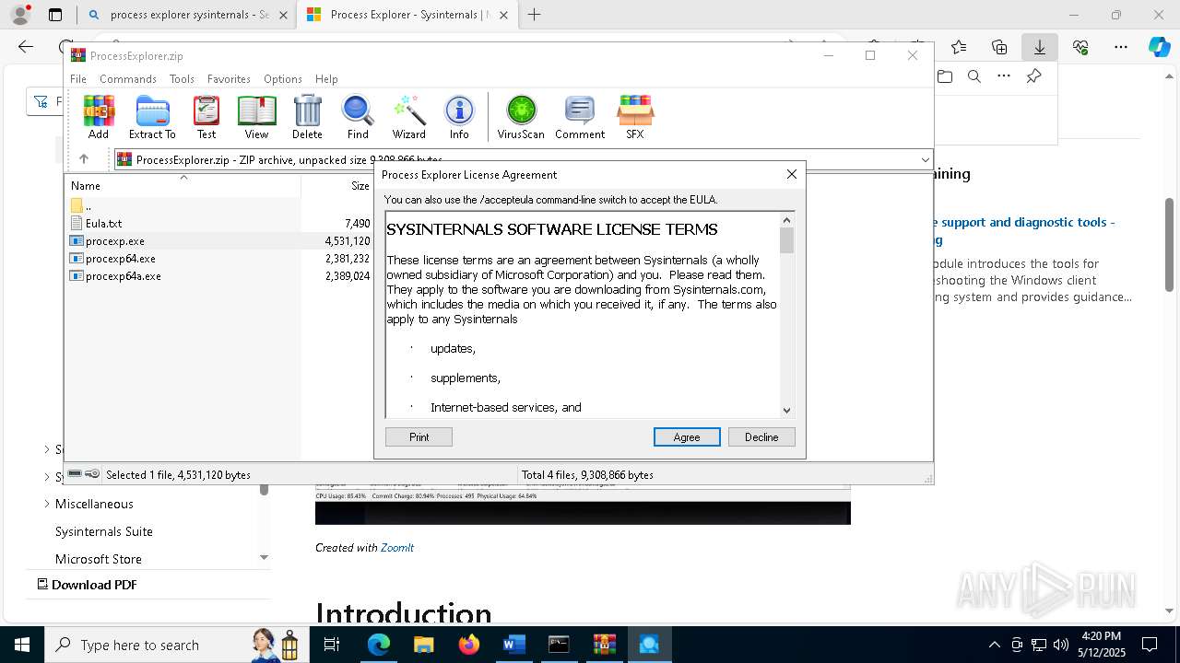Open the Copilot icon in Edge

[1159, 47]
